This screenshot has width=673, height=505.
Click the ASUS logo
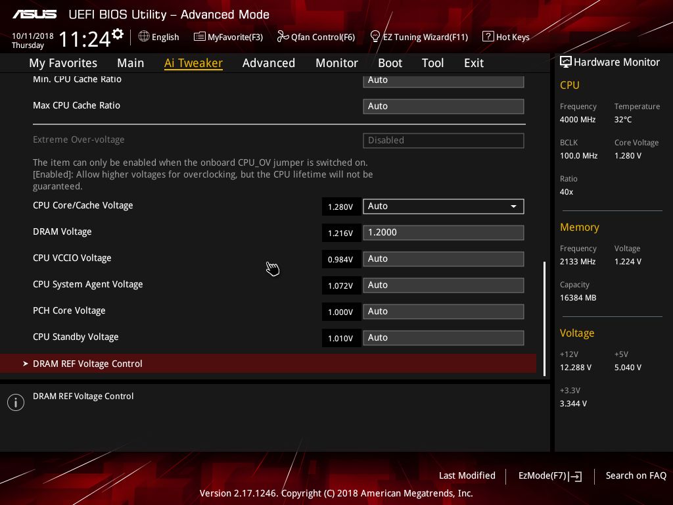[x=34, y=14]
